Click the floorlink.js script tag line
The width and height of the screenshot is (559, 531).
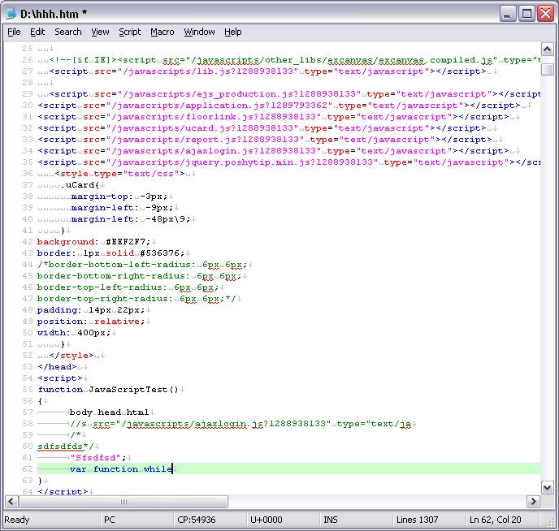pyautogui.click(x=274, y=117)
